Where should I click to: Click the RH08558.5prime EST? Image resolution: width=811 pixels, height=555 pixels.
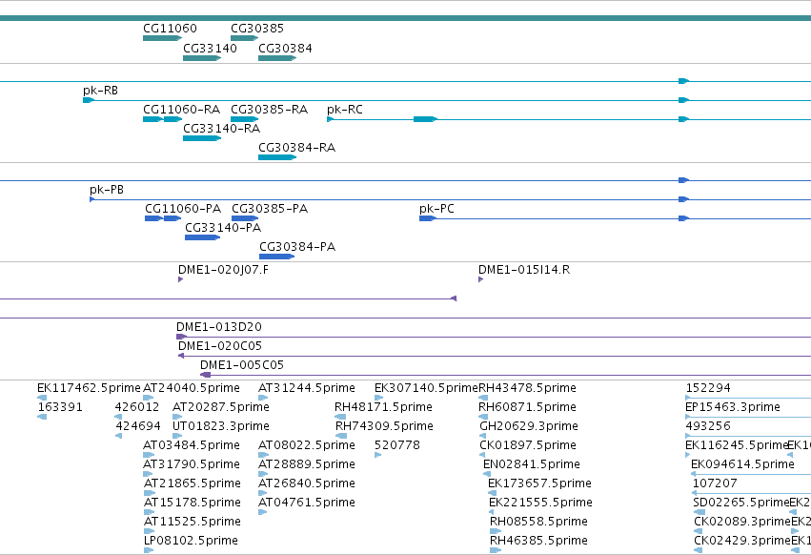click(x=496, y=532)
